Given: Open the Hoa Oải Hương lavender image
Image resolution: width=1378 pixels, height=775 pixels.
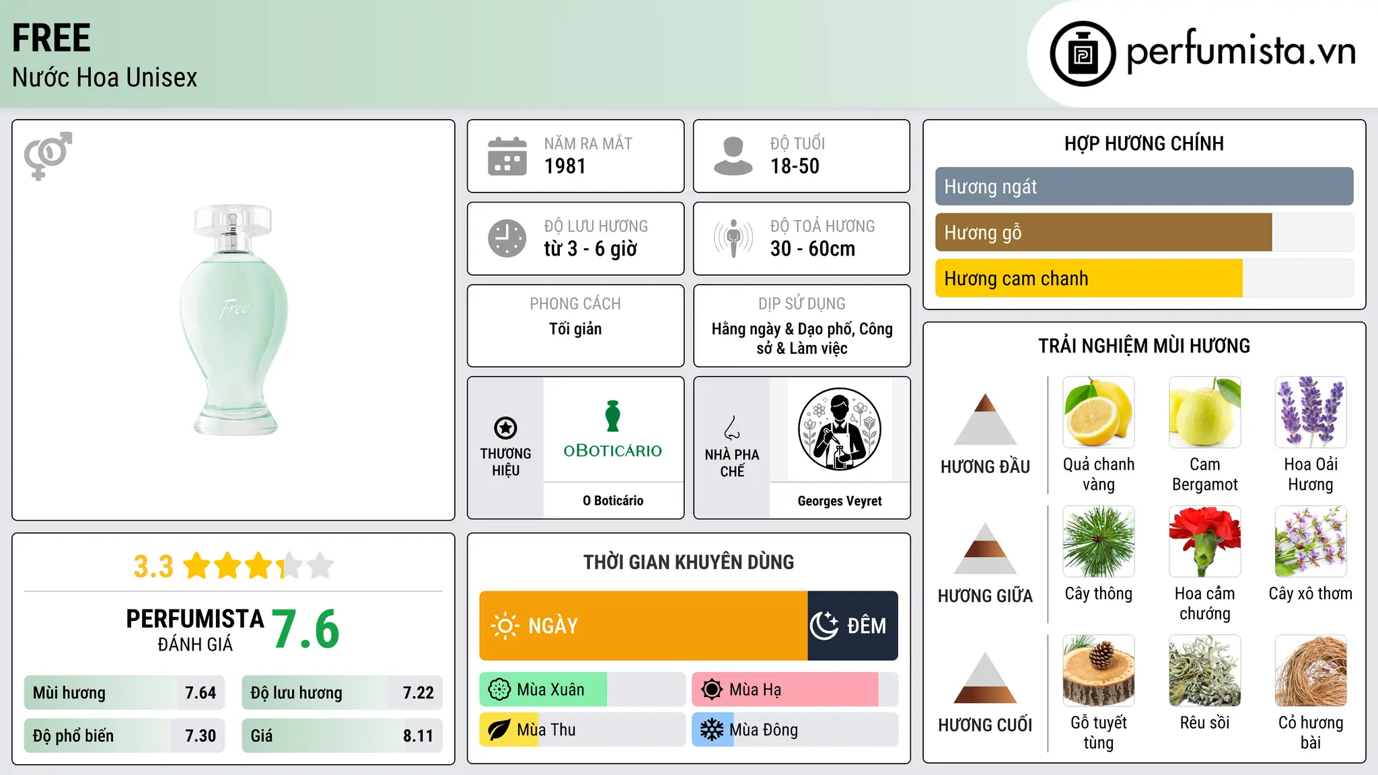Looking at the screenshot, I should pos(1311,412).
